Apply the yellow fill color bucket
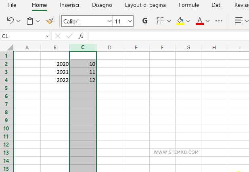 [x=180, y=21]
